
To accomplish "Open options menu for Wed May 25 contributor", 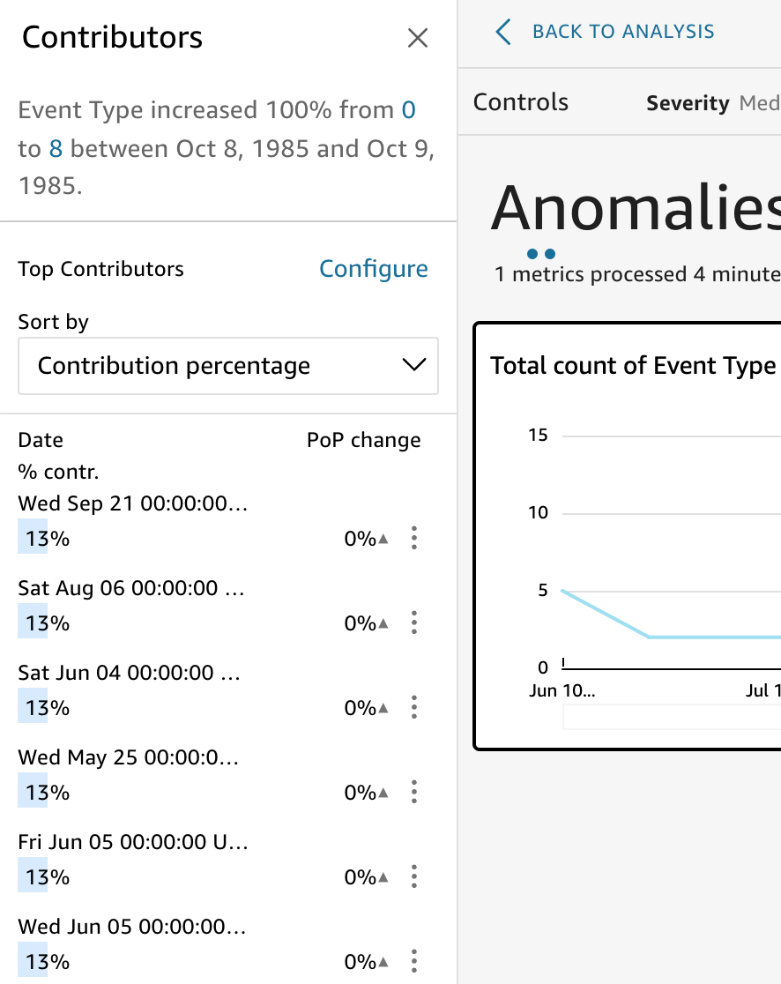I will click(x=414, y=792).
